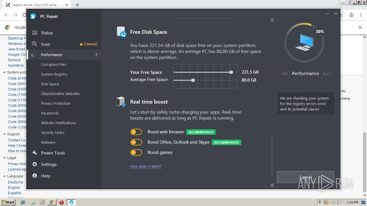Toggle Boost Office, Outlook and Skype switch
The width and height of the screenshot is (367, 206).
[x=136, y=142]
